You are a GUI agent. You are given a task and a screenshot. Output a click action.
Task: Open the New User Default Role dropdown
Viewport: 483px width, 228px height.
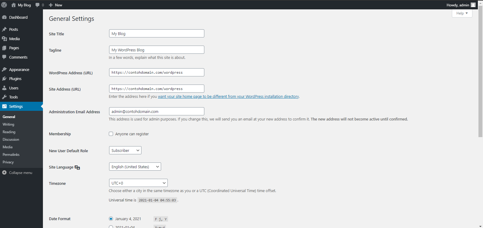pos(125,150)
